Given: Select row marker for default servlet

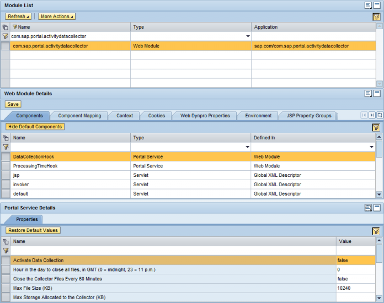Looking at the screenshot, I should point(6,194).
